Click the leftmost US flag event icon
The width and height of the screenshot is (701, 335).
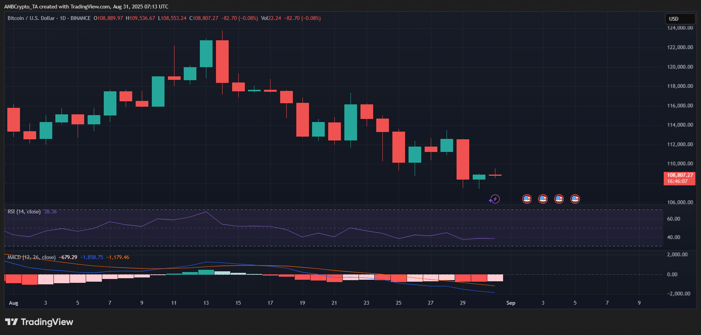click(527, 199)
